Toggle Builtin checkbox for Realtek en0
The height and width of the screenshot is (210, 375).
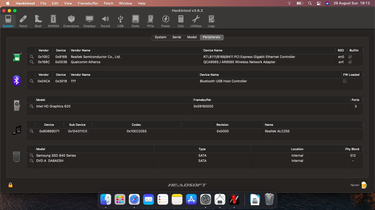tap(350, 57)
